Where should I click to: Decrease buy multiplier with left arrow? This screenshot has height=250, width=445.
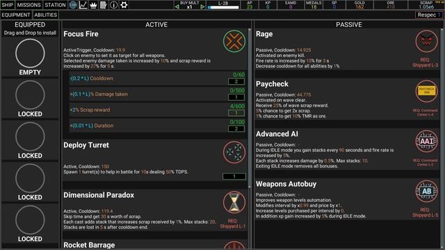[x=177, y=6]
